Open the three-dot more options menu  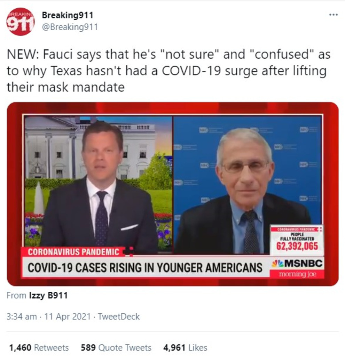click(x=334, y=15)
